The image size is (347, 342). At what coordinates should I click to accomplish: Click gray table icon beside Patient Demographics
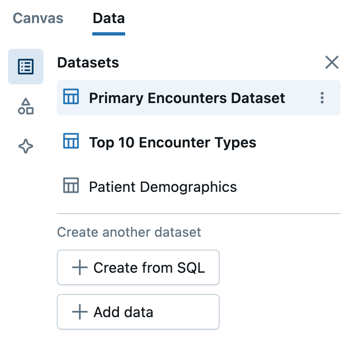[71, 186]
